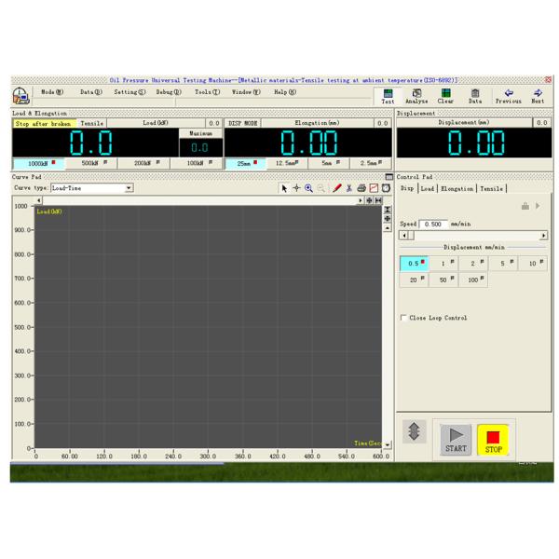Select the crosshair cursor tool
The height and width of the screenshot is (559, 559).
[x=297, y=188]
